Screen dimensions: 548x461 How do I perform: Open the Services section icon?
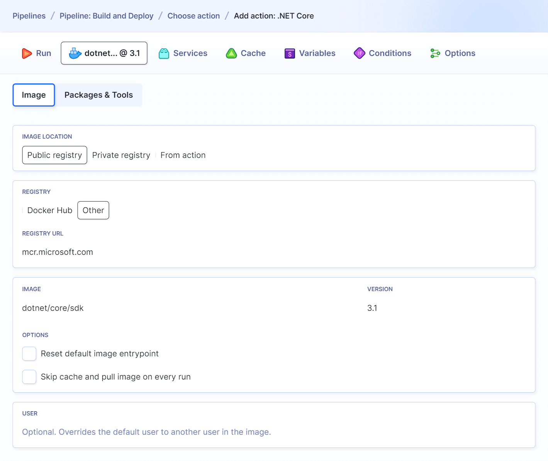[164, 53]
